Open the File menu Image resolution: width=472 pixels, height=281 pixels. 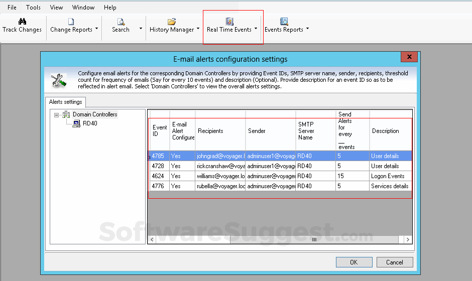[x=12, y=8]
